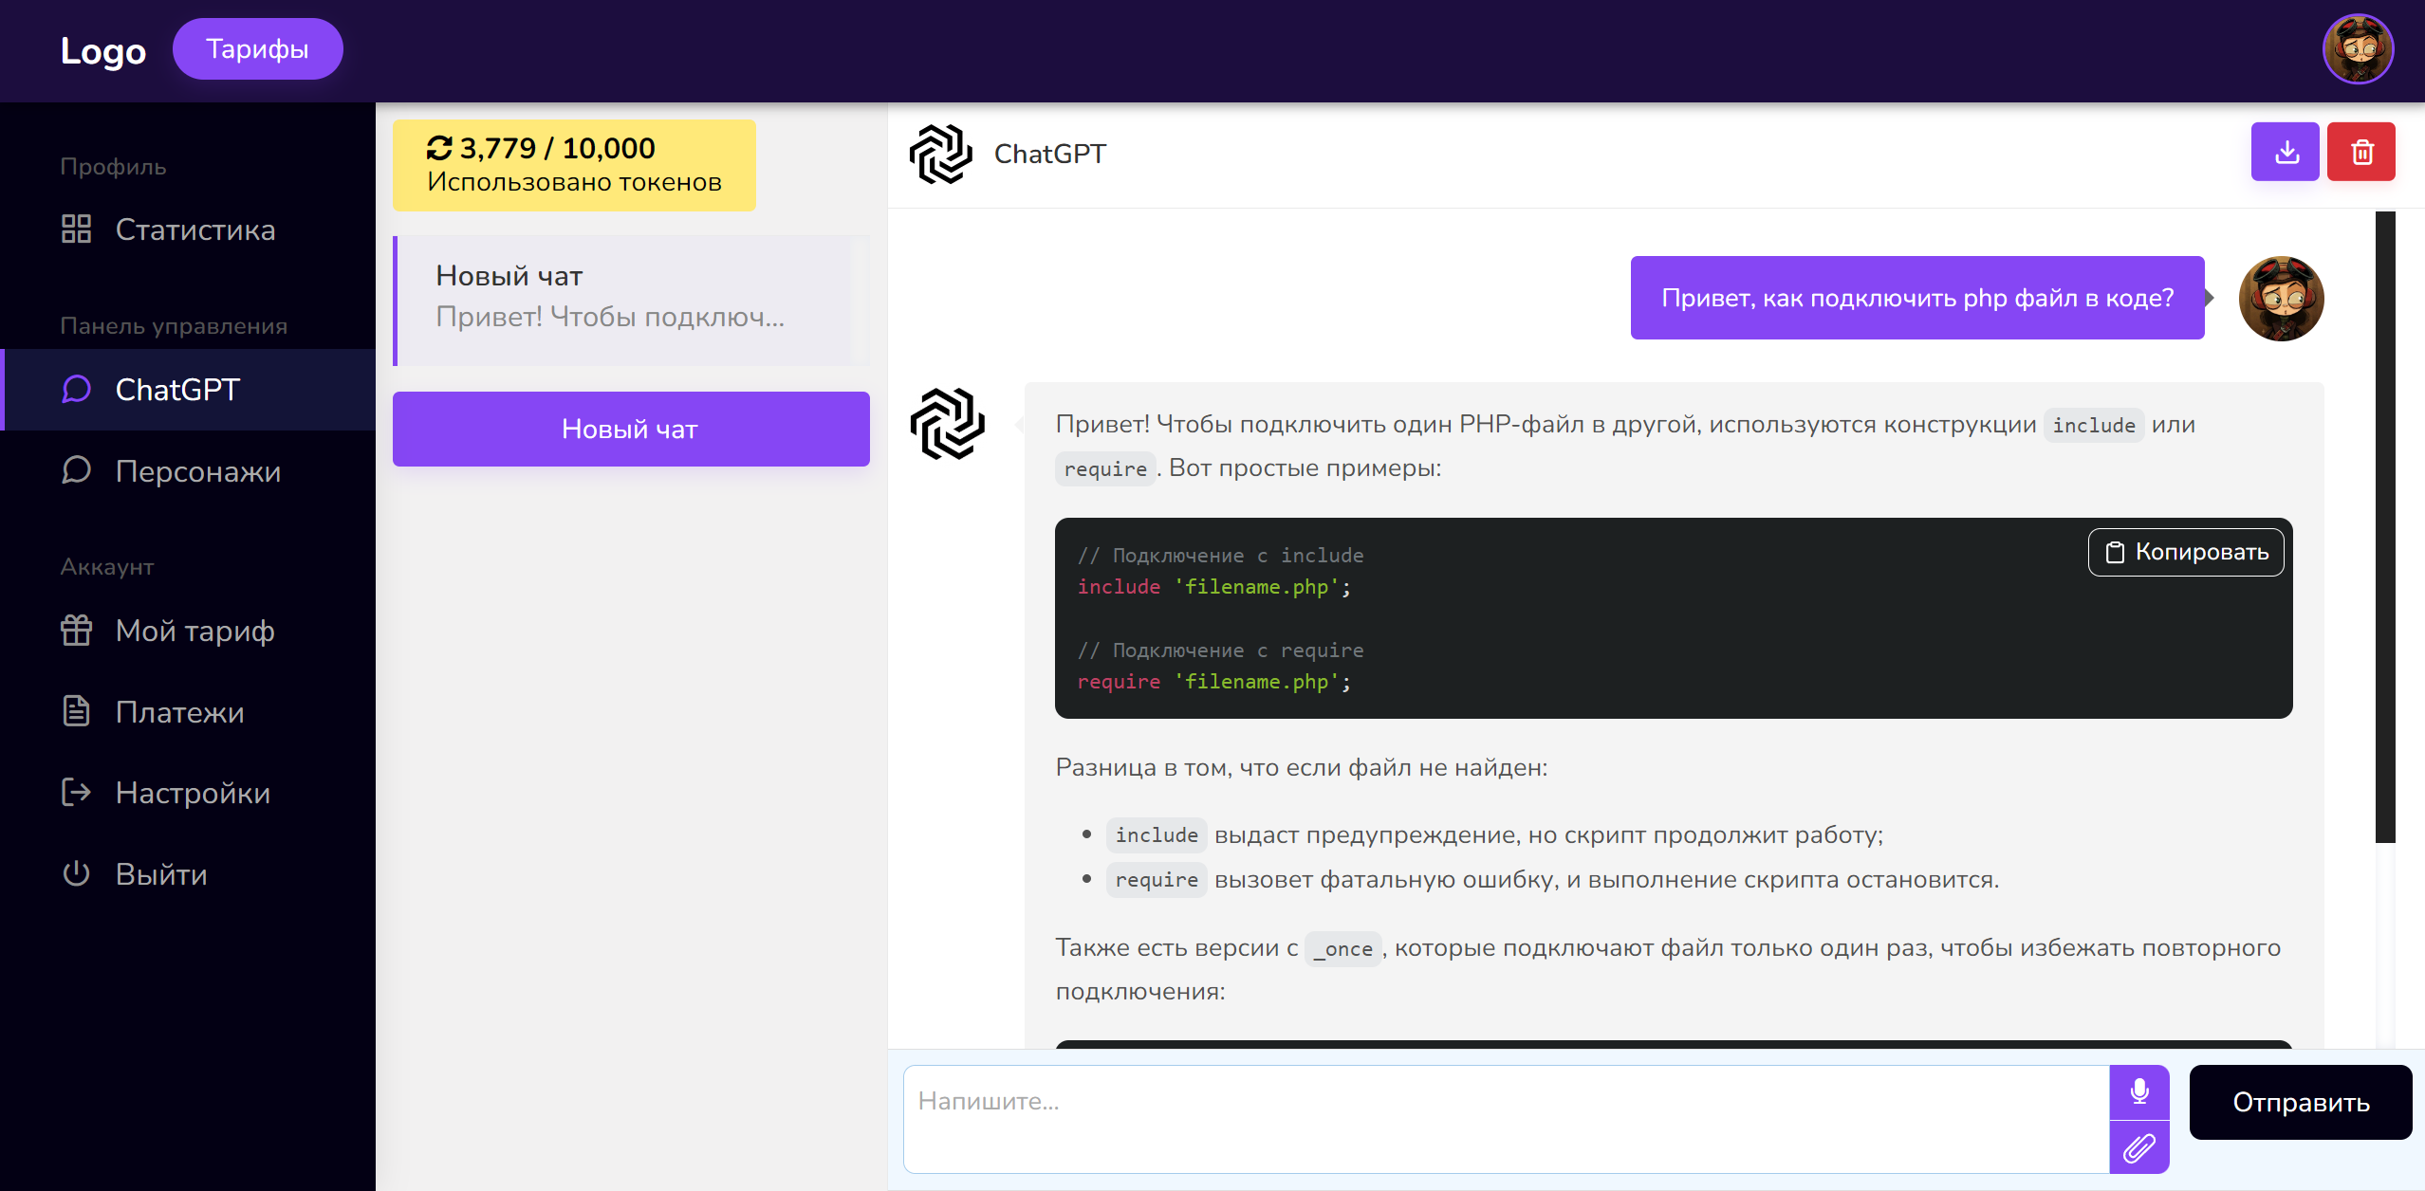The width and height of the screenshot is (2425, 1191).
Task: Click the chat vertical scrollbar
Action: [x=2384, y=526]
